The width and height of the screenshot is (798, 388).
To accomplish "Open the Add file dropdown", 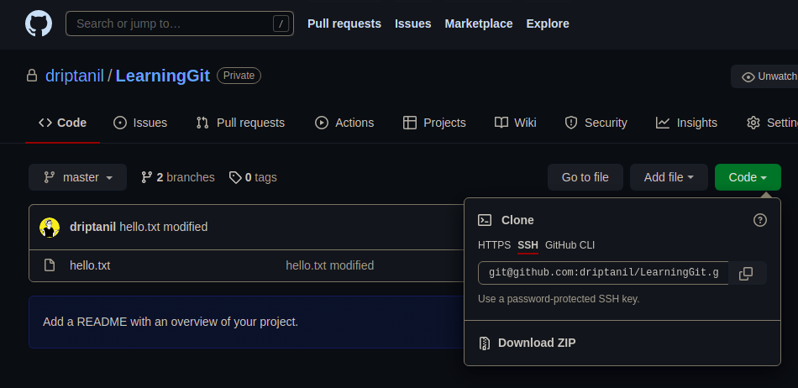I will [669, 177].
